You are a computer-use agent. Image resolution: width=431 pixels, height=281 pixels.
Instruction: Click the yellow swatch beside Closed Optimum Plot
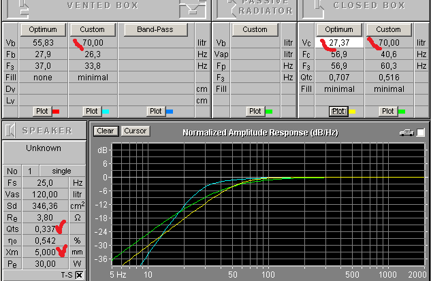[x=352, y=112]
